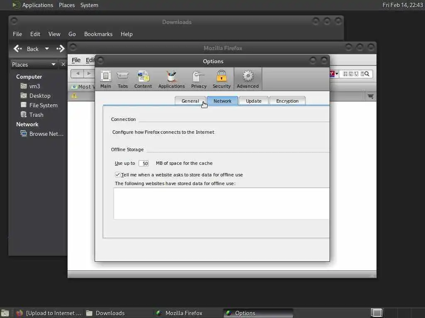Switch to Upload to Internet taskbar entry
Image resolution: width=425 pixels, height=318 pixels.
49,313
